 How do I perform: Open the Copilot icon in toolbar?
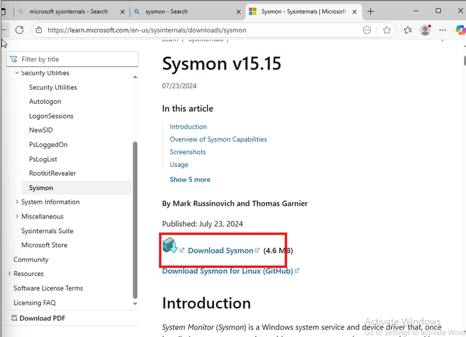[460, 30]
